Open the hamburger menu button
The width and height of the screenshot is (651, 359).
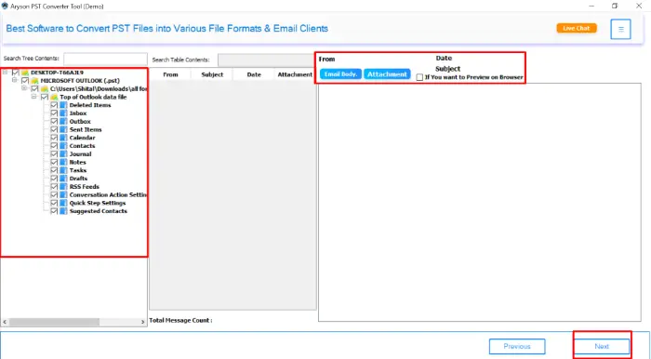(x=620, y=29)
